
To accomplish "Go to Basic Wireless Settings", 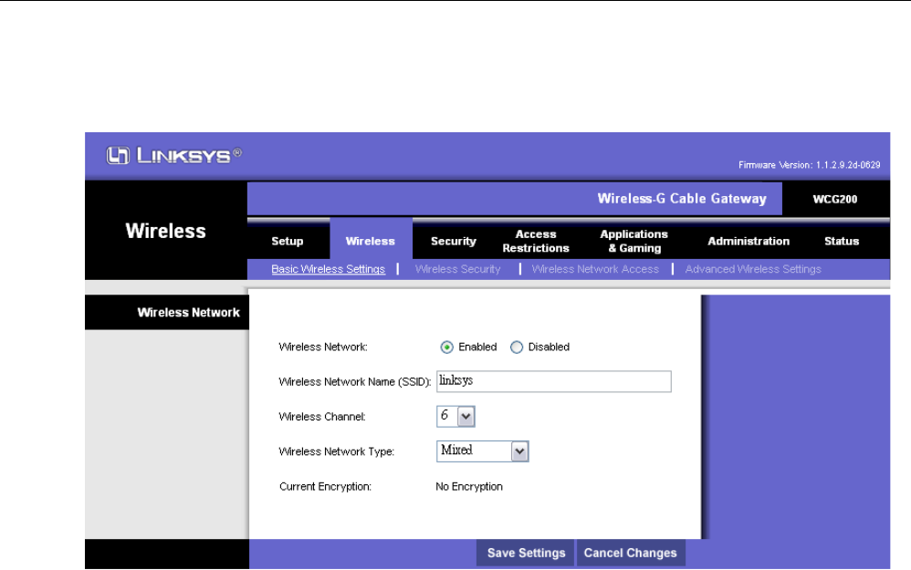I will pyautogui.click(x=329, y=269).
